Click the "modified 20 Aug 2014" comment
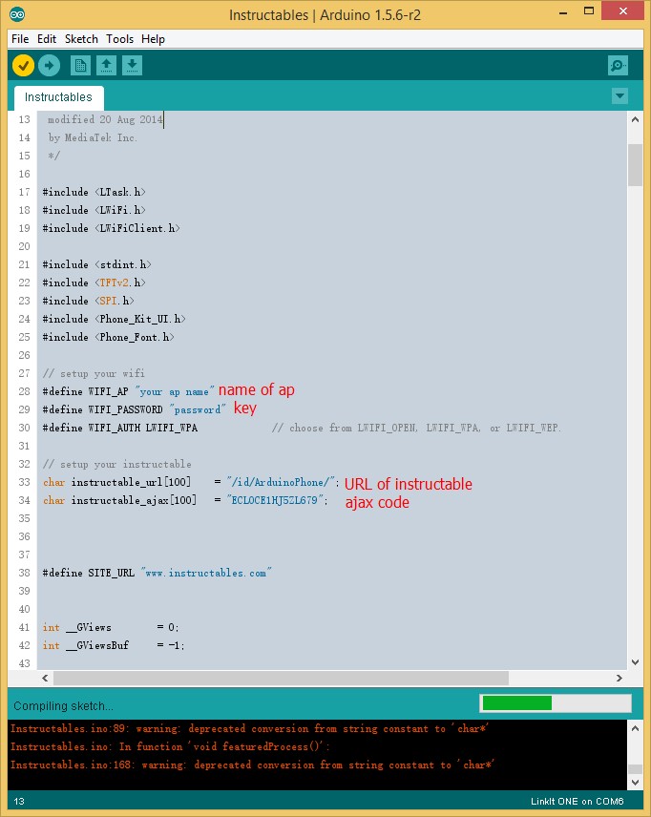This screenshot has width=651, height=817. [x=105, y=119]
